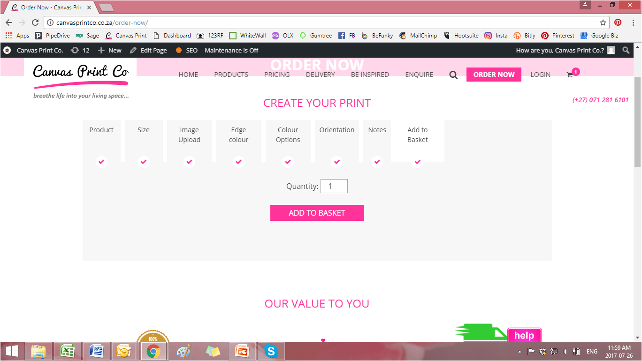
Task: Click the browser address bar
Action: point(326,23)
